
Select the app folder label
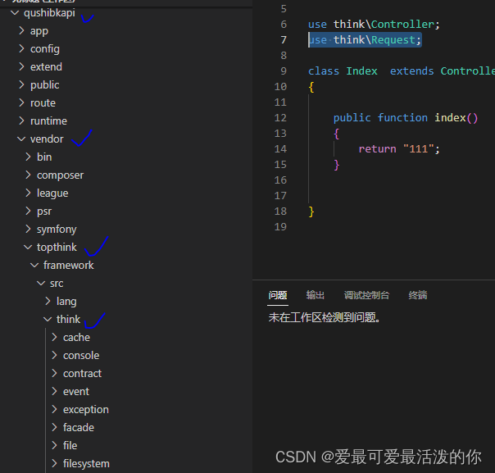[39, 31]
